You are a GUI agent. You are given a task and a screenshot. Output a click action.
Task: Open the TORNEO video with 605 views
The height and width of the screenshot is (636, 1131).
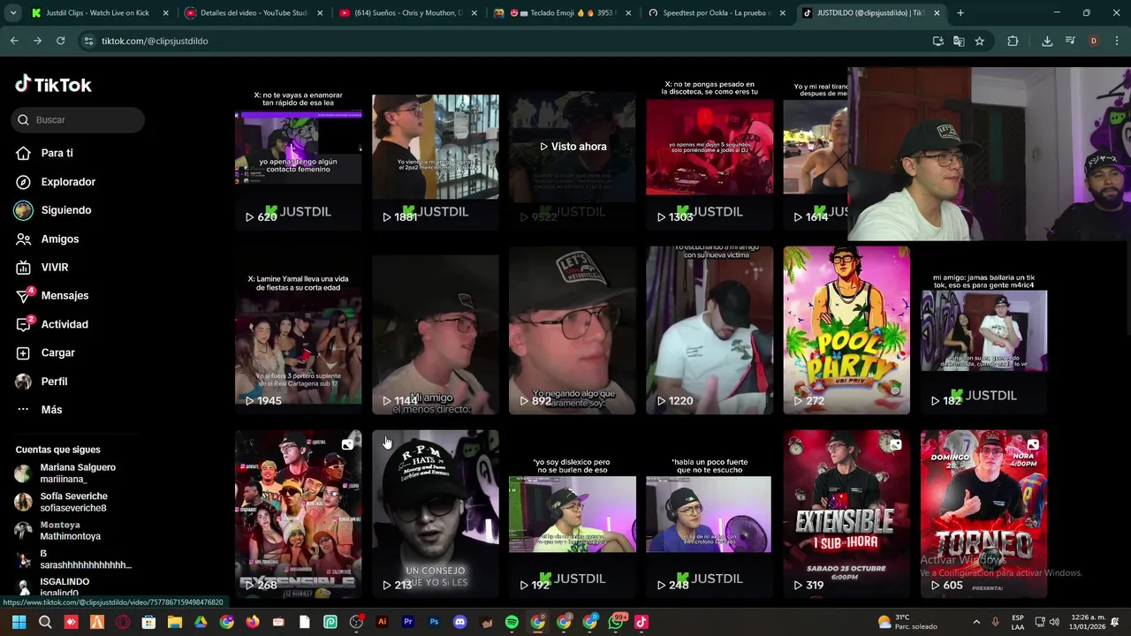click(983, 514)
